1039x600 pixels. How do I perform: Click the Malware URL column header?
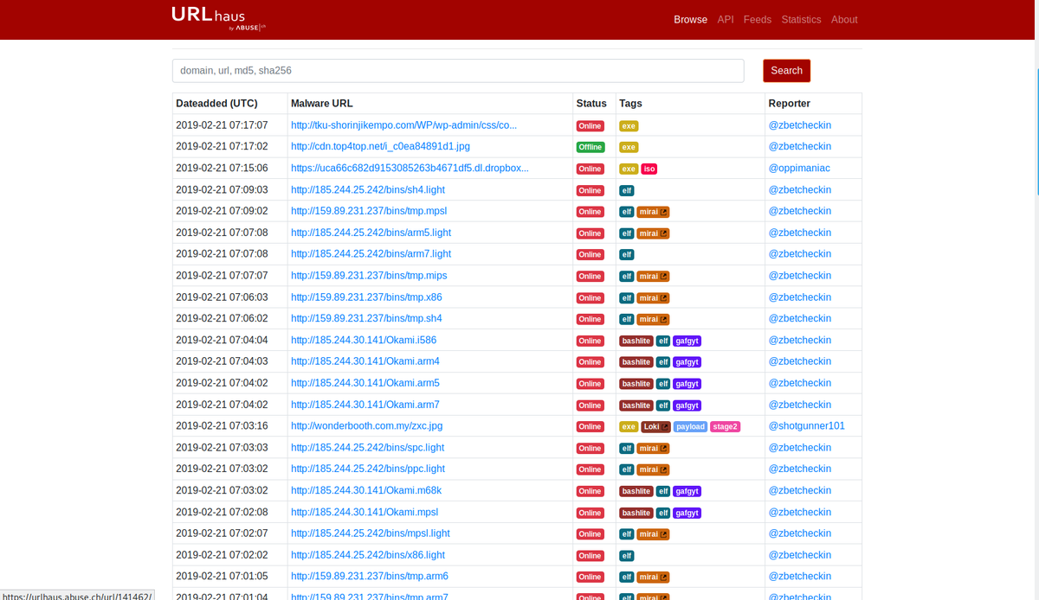[322, 104]
